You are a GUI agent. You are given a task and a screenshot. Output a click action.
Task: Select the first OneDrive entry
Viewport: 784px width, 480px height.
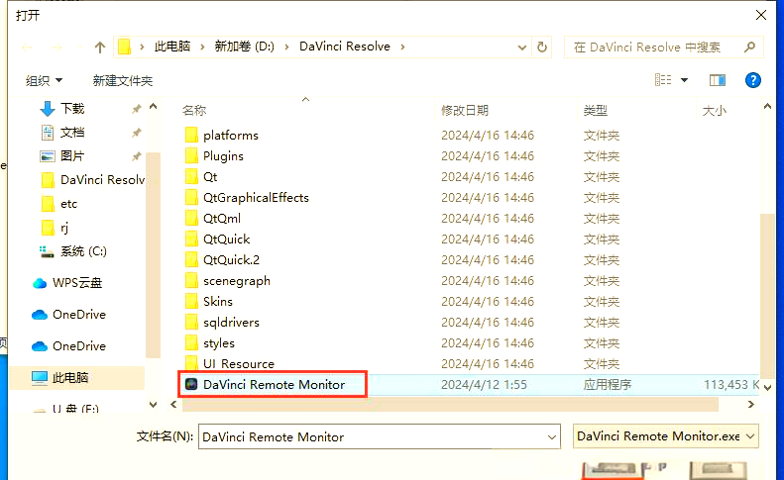click(79, 315)
